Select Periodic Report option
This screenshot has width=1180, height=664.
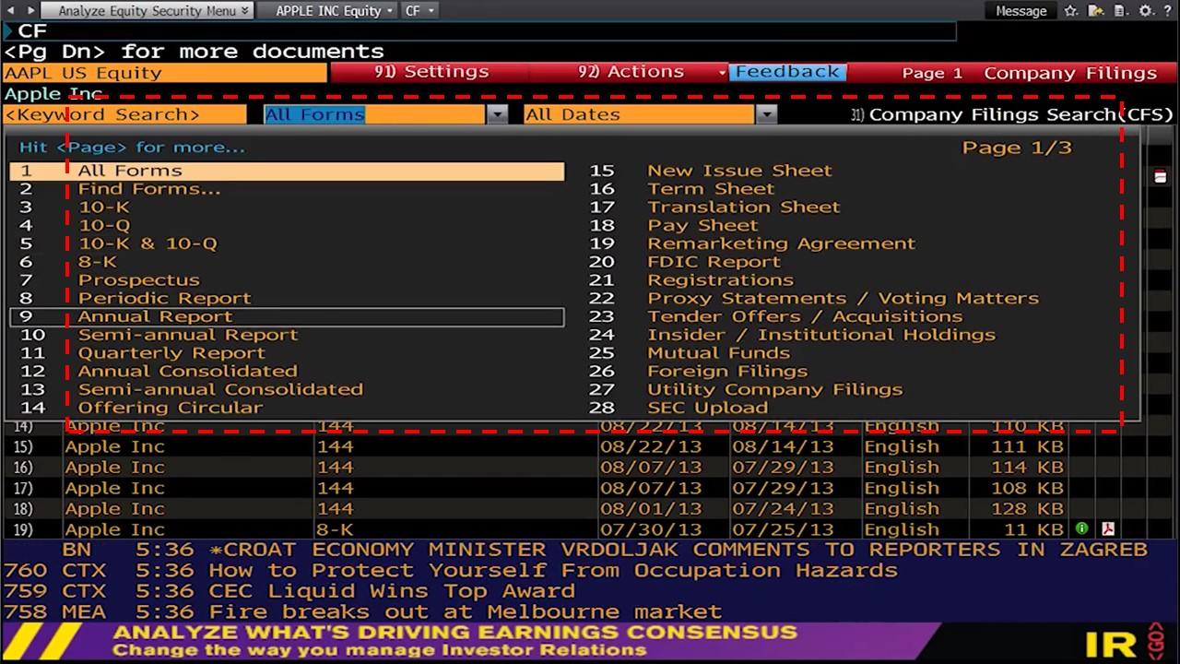[x=164, y=299]
